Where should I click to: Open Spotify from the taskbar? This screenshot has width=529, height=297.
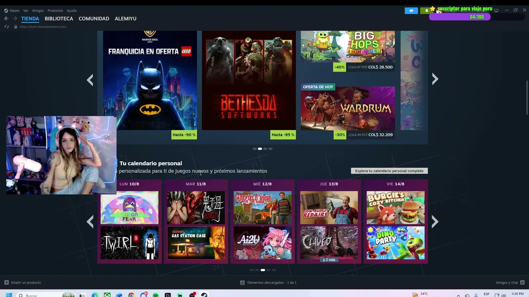[x=156, y=295]
